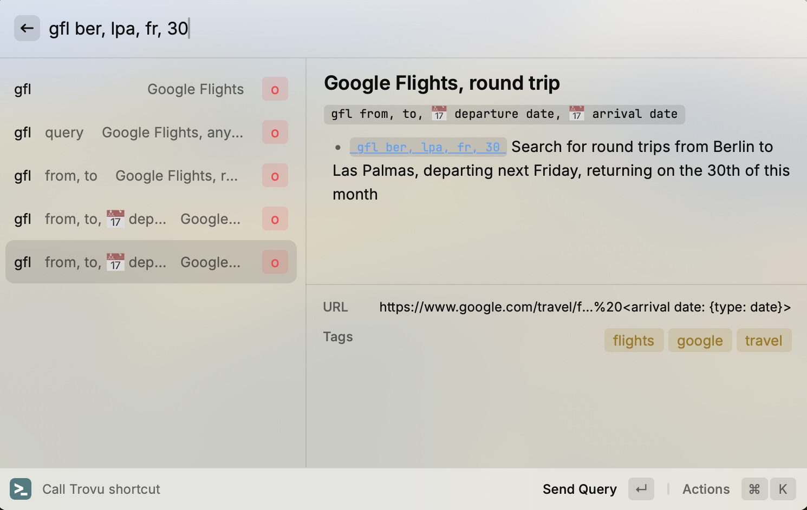
Task: Click the departure date calendar icon in the syntax bar
Action: [x=438, y=114]
